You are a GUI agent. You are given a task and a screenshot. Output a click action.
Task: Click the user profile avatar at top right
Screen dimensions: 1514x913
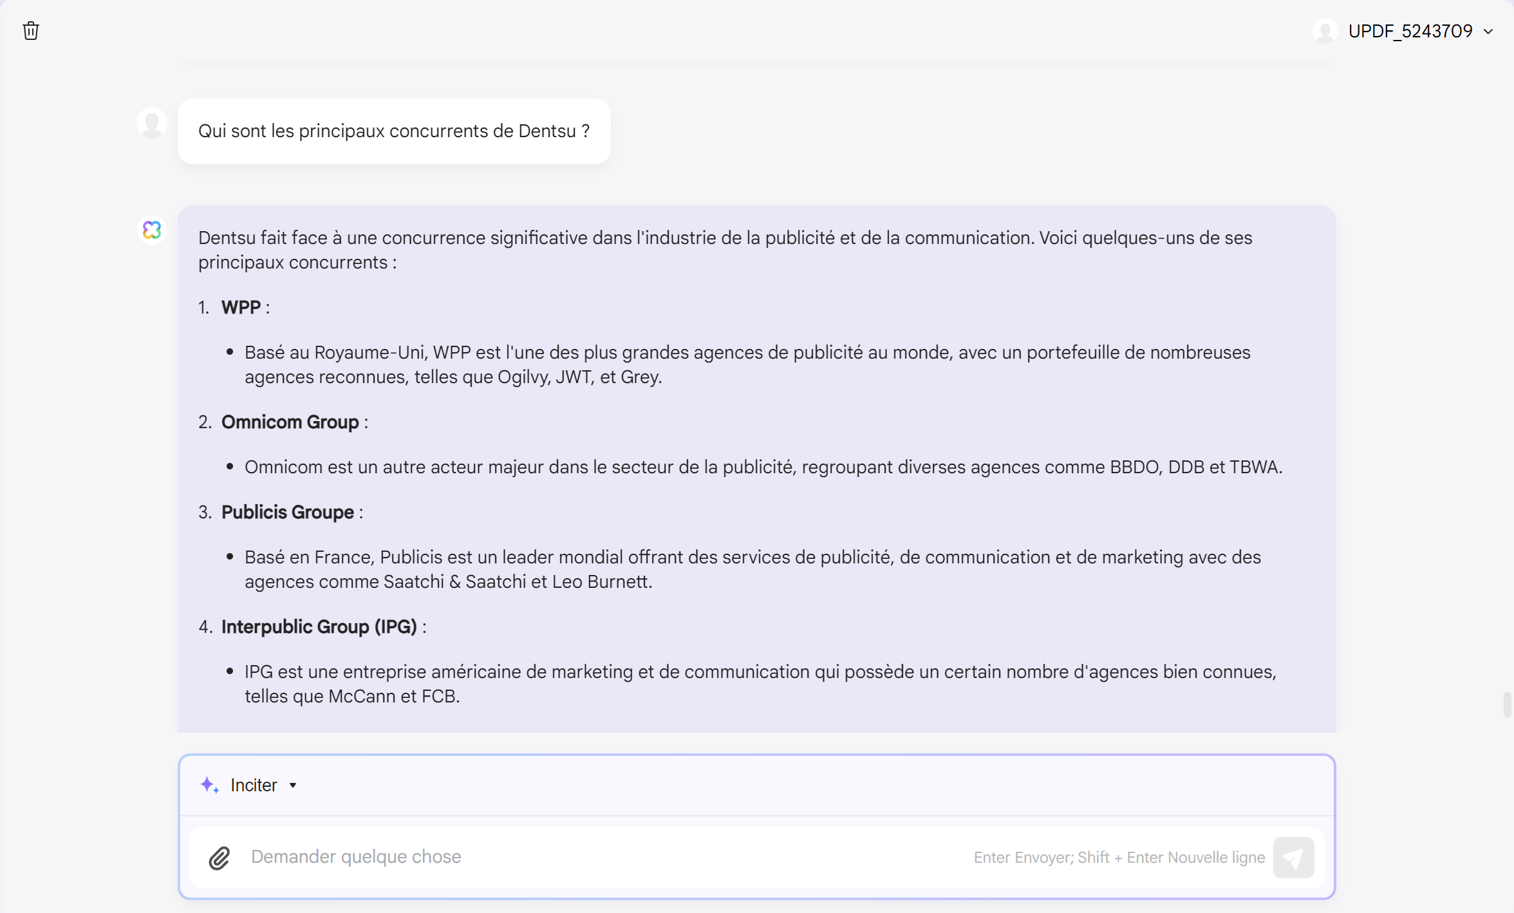[x=1325, y=31]
